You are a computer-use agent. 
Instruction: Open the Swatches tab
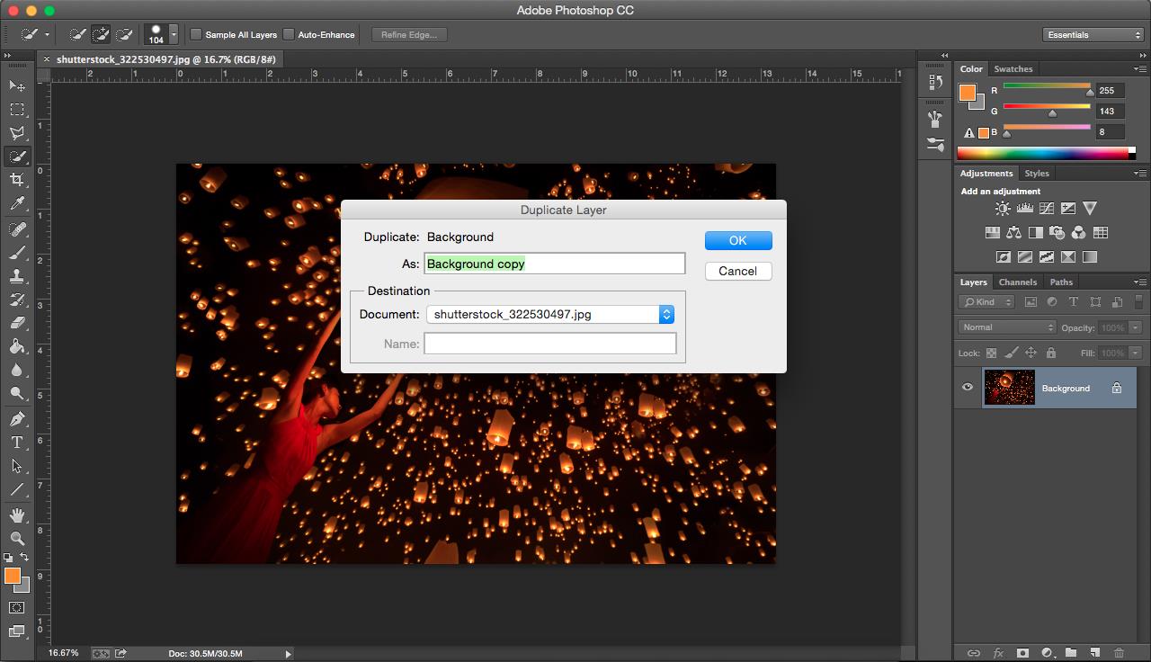pos(1013,69)
